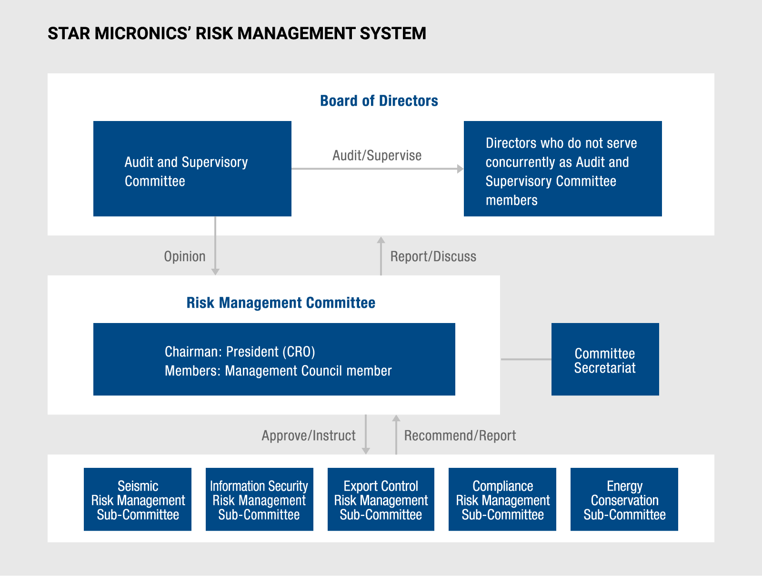This screenshot has width=762, height=576.
Task: Select the 'Board of Directors' heading
Action: (379, 101)
